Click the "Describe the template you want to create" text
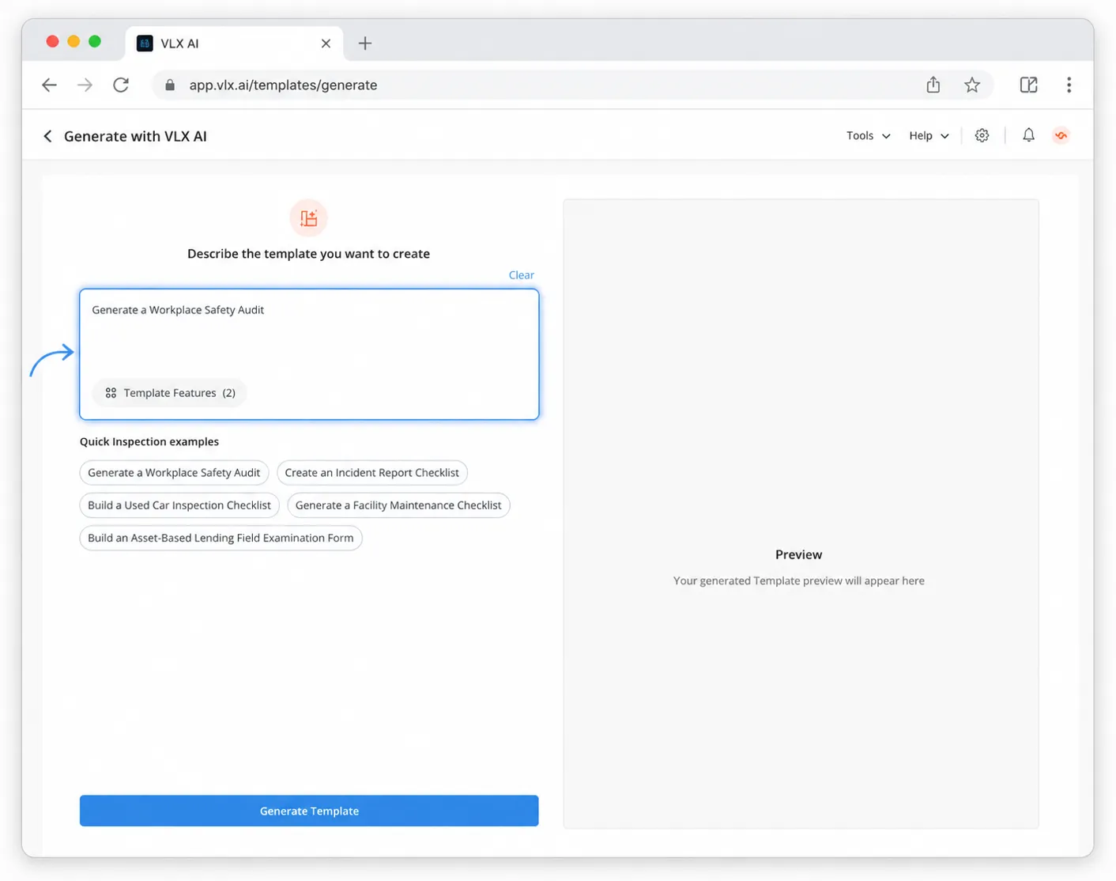Image resolution: width=1116 pixels, height=881 pixels. [x=308, y=254]
